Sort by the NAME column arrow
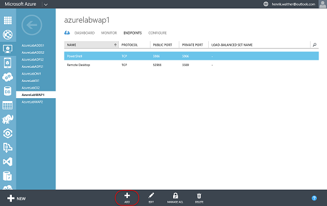 point(115,45)
